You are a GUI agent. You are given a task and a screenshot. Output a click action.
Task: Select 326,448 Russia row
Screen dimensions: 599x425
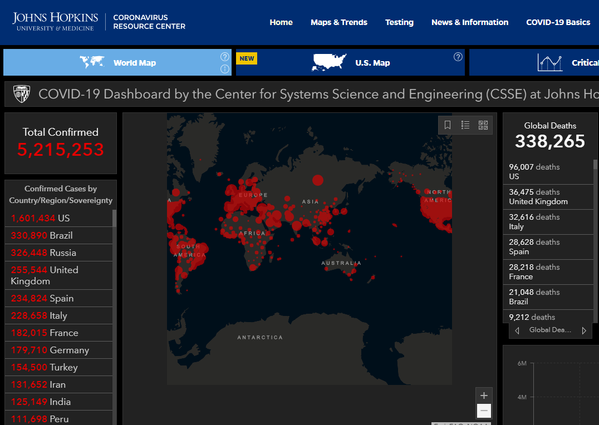tap(58, 253)
